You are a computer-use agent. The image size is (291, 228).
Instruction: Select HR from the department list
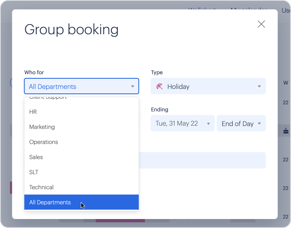click(x=33, y=112)
